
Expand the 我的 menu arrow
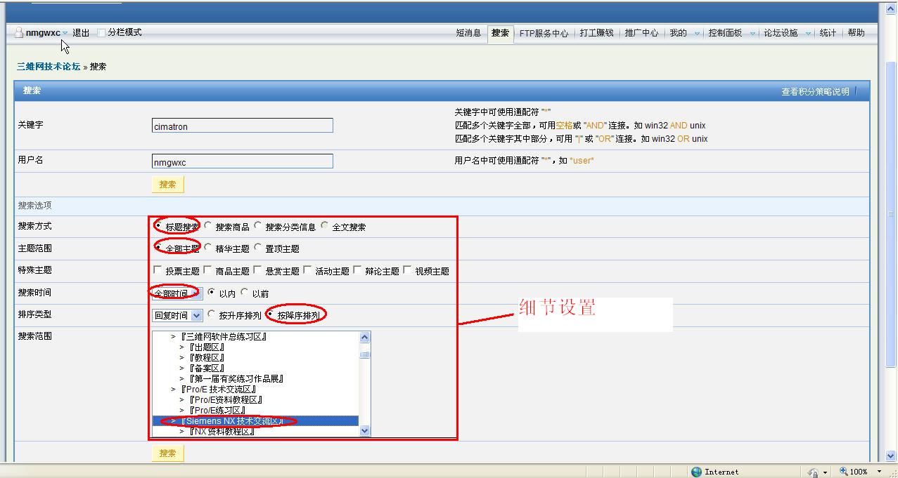(697, 33)
